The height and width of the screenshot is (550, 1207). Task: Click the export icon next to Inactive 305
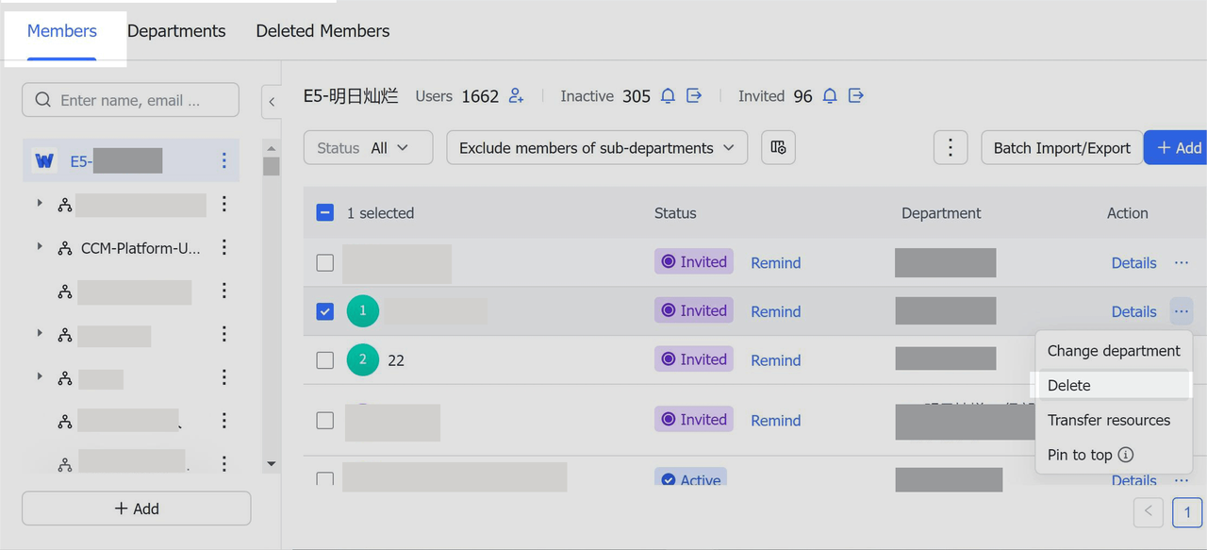pos(694,95)
